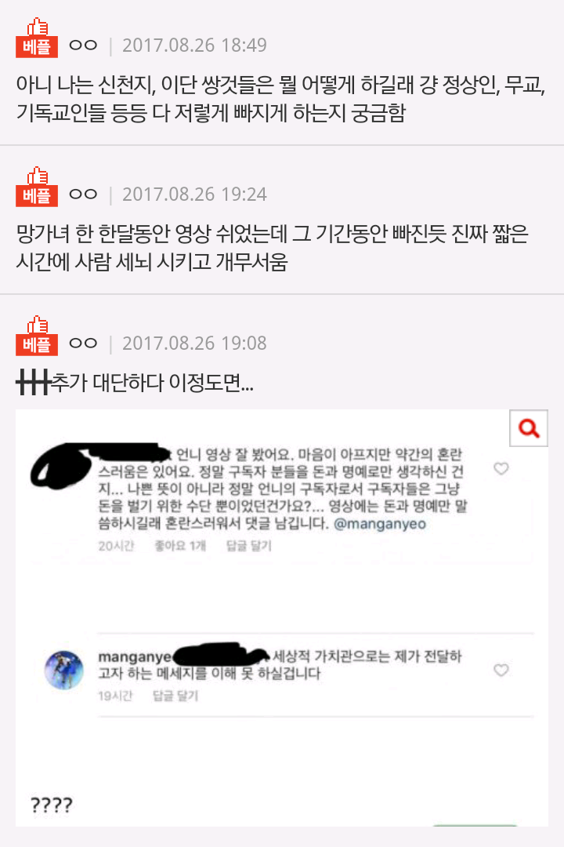Click the 베플 thumbs-up badge on 18:49 comment
The width and height of the screenshot is (564, 847).
37,38
